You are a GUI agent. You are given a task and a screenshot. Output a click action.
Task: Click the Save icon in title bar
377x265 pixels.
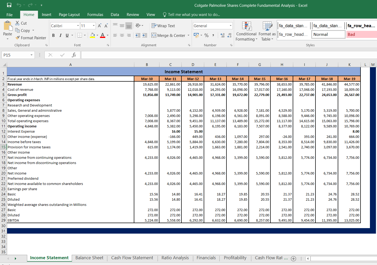click(x=9, y=5)
